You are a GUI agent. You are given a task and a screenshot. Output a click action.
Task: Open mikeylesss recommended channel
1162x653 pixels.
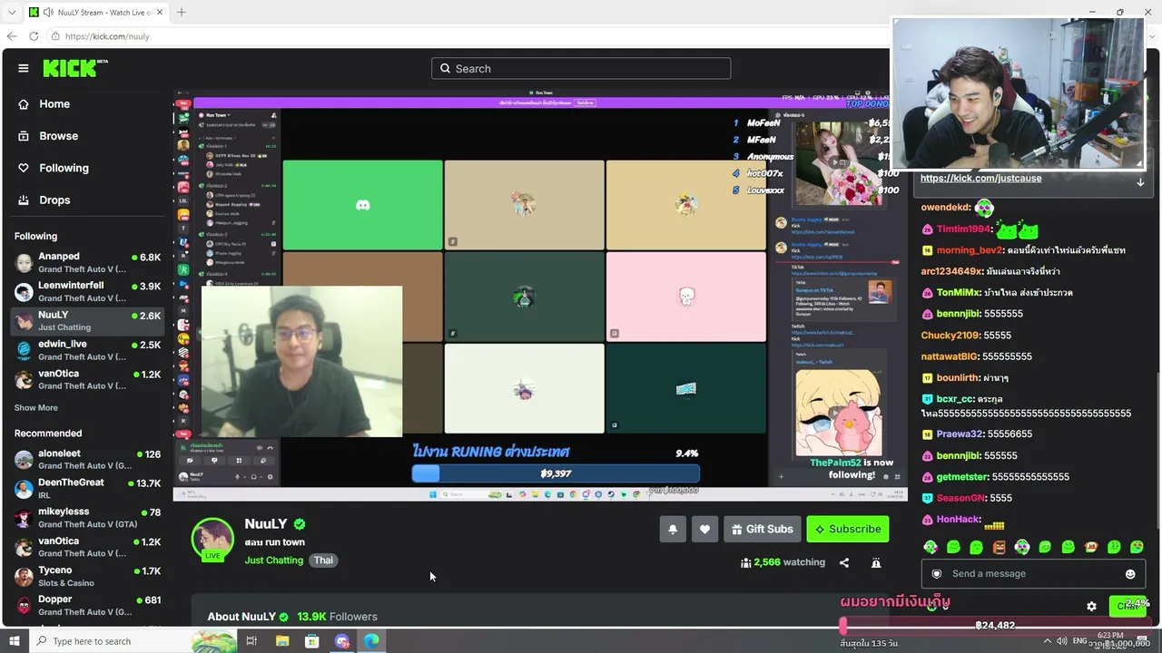pyautogui.click(x=87, y=518)
